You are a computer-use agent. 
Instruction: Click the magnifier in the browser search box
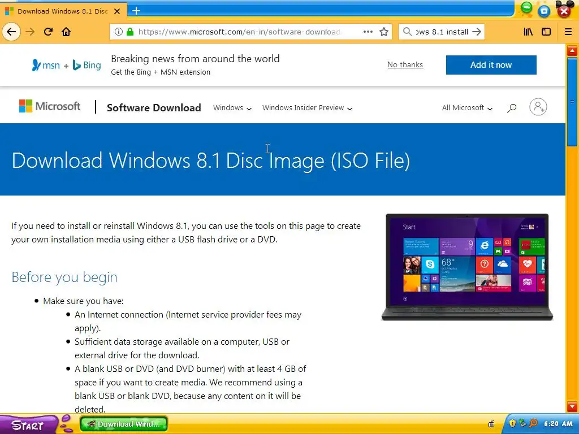pyautogui.click(x=407, y=32)
